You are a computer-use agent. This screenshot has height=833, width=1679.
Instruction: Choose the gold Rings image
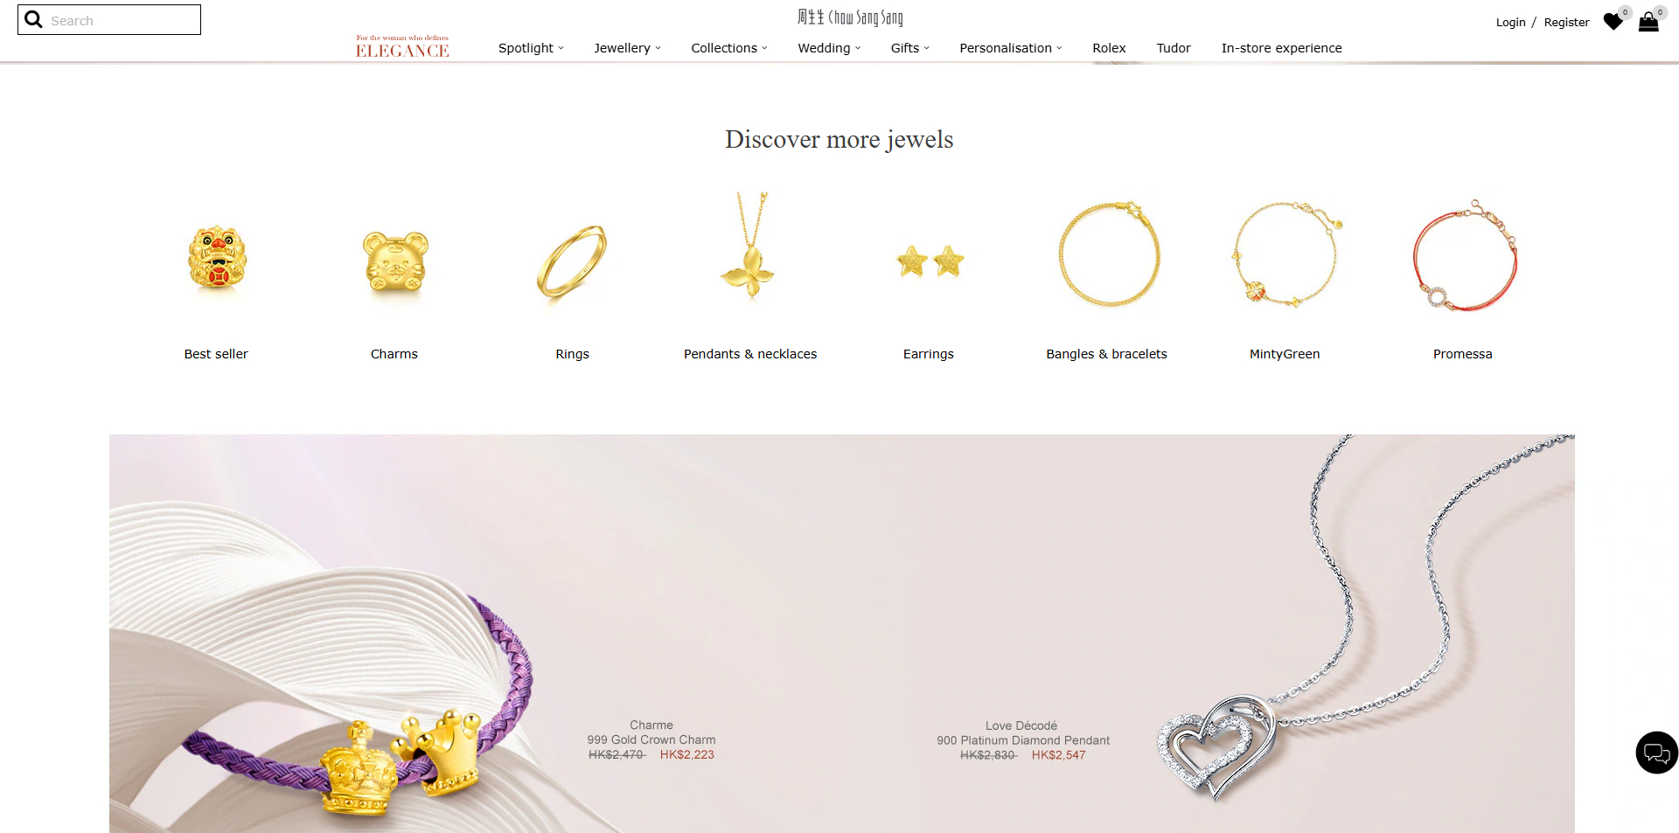pos(572,261)
